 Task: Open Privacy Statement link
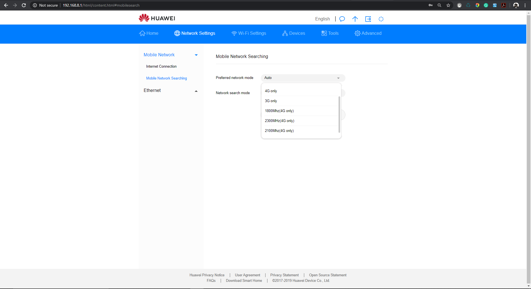[x=284, y=275]
